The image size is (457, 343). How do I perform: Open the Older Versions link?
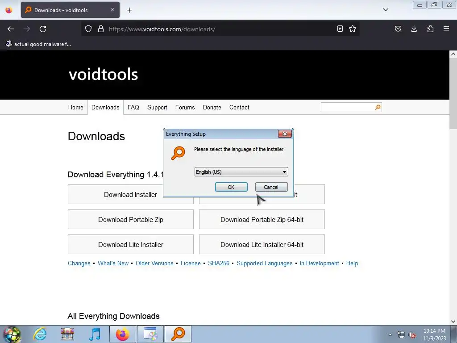[x=154, y=263]
